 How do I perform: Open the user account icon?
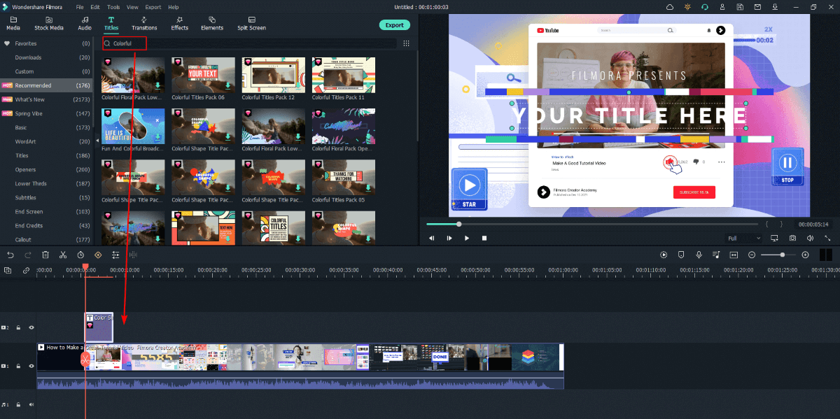pyautogui.click(x=722, y=7)
